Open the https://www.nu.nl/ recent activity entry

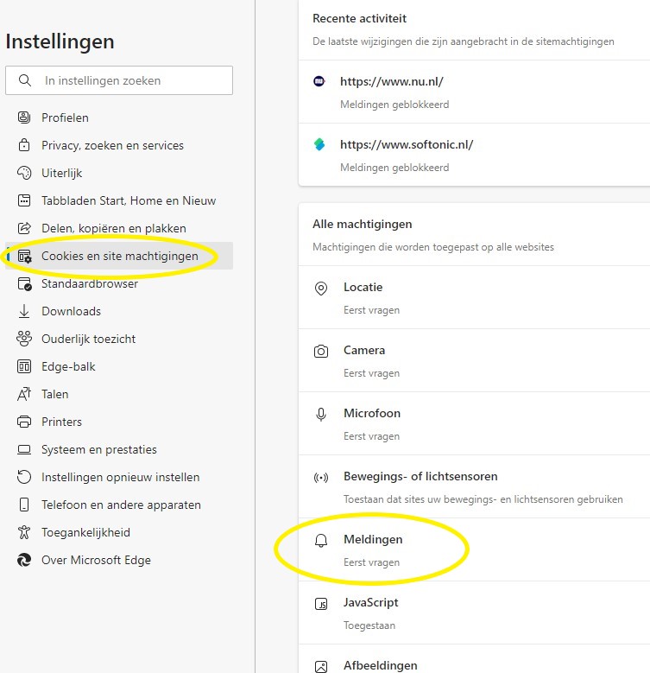474,92
